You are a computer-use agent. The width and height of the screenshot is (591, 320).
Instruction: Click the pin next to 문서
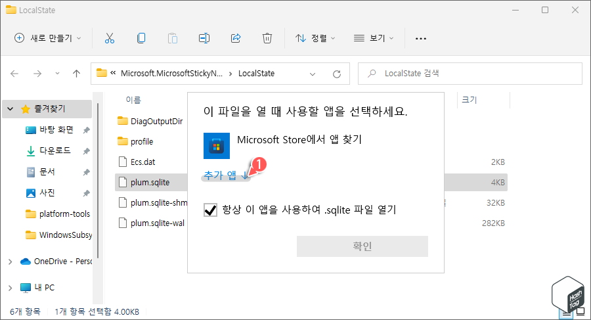[x=86, y=172]
